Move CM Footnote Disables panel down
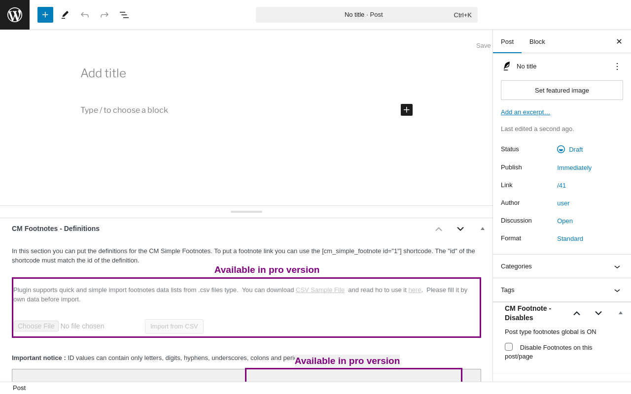Viewport: 631px width, 394px height. click(x=598, y=313)
